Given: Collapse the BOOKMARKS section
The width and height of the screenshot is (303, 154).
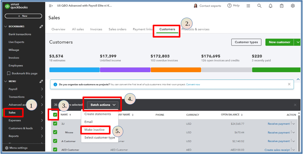Looking at the screenshot, I should pos(5,26).
